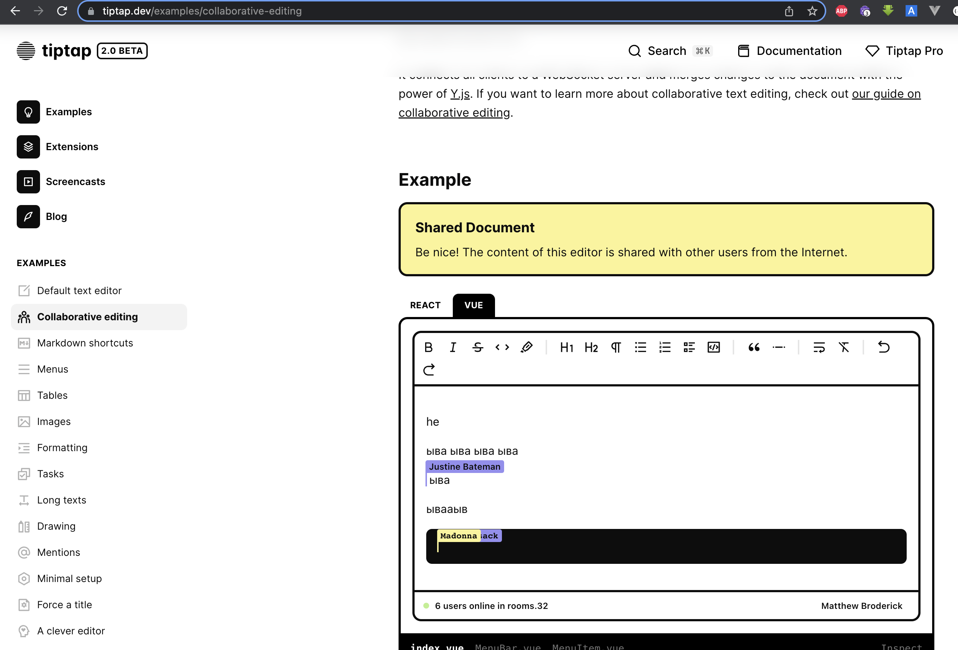Screen dimensions: 958x650
Task: Switch to the REACT tab
Action: [425, 305]
